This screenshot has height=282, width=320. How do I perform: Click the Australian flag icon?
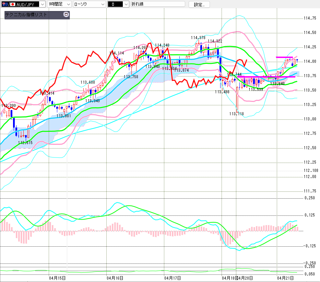pos(5,4)
